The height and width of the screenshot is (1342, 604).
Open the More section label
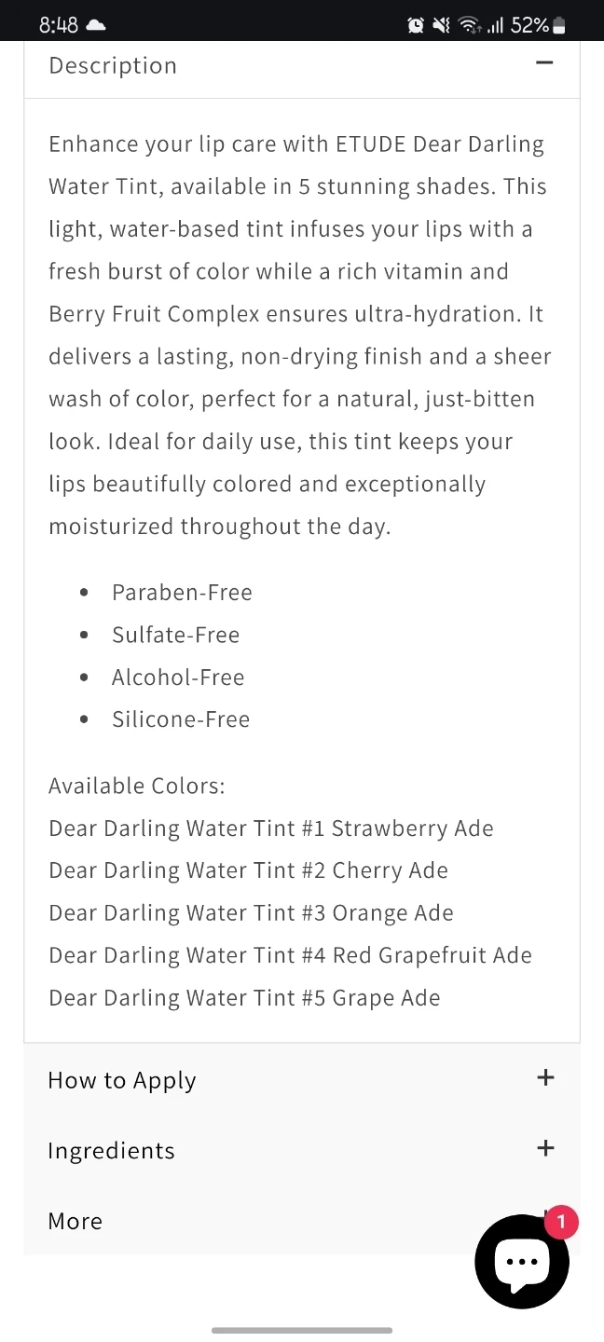coord(75,1221)
